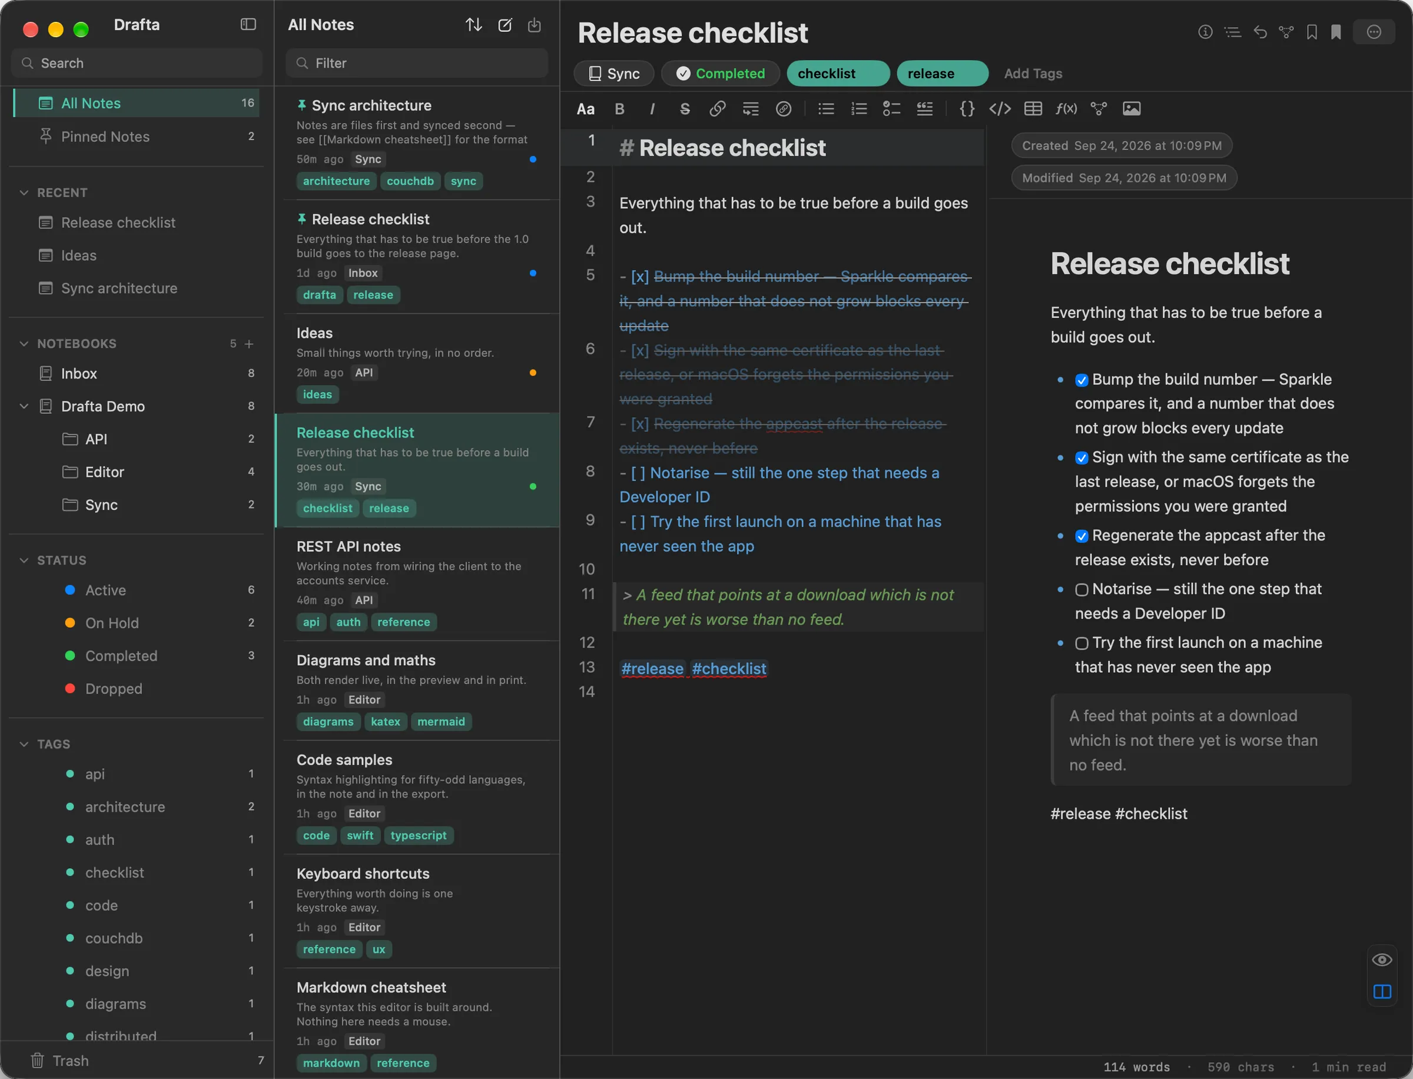Collapse the RECENT section
The width and height of the screenshot is (1413, 1079).
24,192
